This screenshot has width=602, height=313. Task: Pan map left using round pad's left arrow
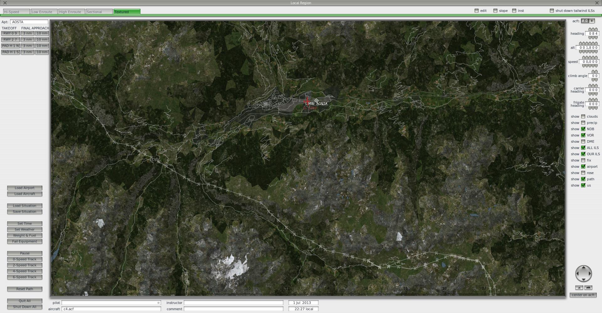pos(578,274)
